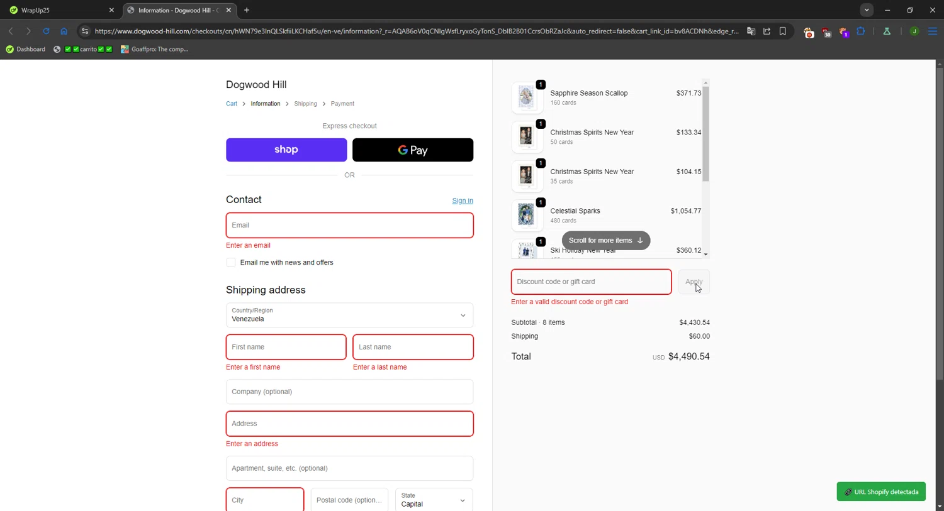Screen dimensions: 944x511
Task: Click the translate page icon
Action: coord(751,31)
